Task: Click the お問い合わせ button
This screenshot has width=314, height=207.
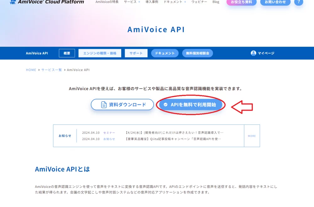Action: (275, 2)
